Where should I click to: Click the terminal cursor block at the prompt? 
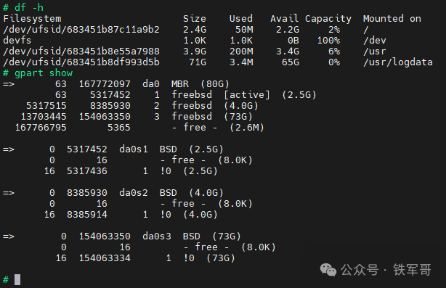[x=17, y=279]
